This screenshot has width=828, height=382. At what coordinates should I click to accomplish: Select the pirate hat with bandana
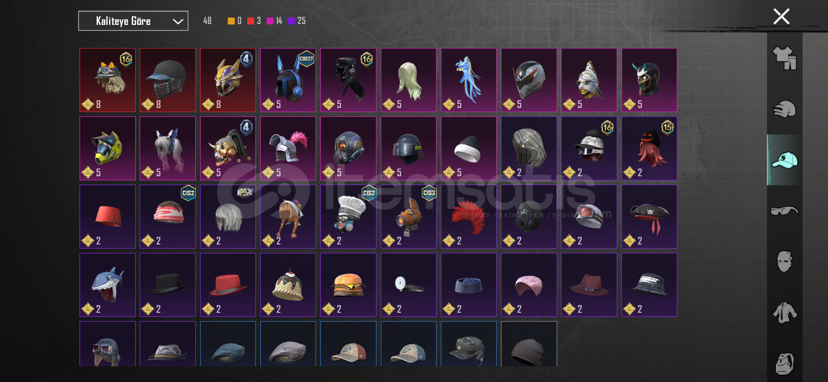649,216
